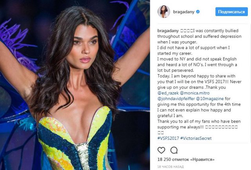Click the comment speech bubble icon
This screenshot has height=170, width=251.
tap(174, 150)
